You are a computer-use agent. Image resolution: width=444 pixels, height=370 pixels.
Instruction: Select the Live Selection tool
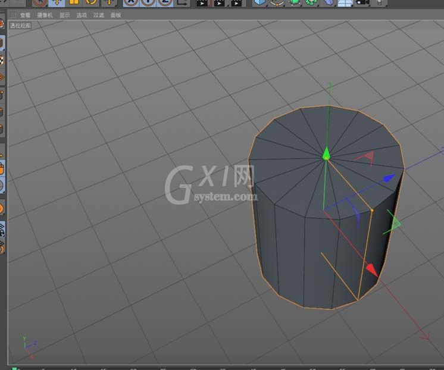(x=40, y=2)
